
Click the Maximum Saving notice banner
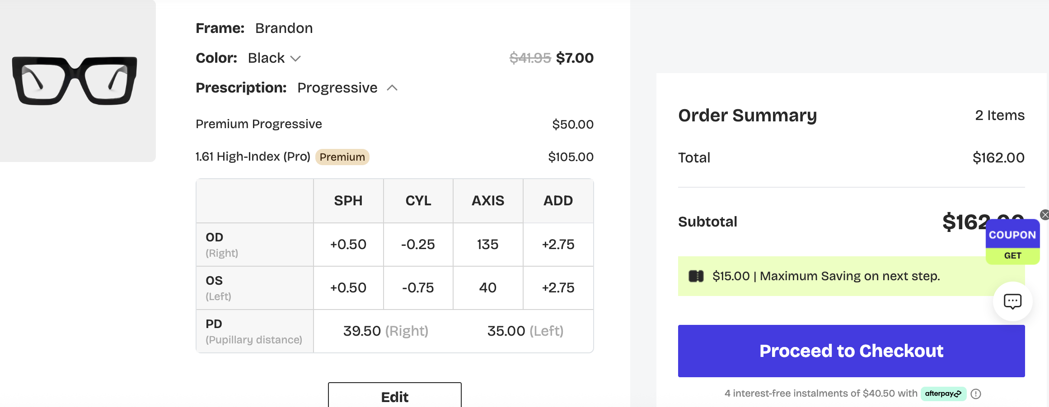(x=827, y=276)
